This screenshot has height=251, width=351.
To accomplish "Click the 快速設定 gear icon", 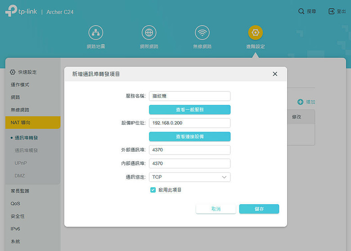I will tap(13, 72).
